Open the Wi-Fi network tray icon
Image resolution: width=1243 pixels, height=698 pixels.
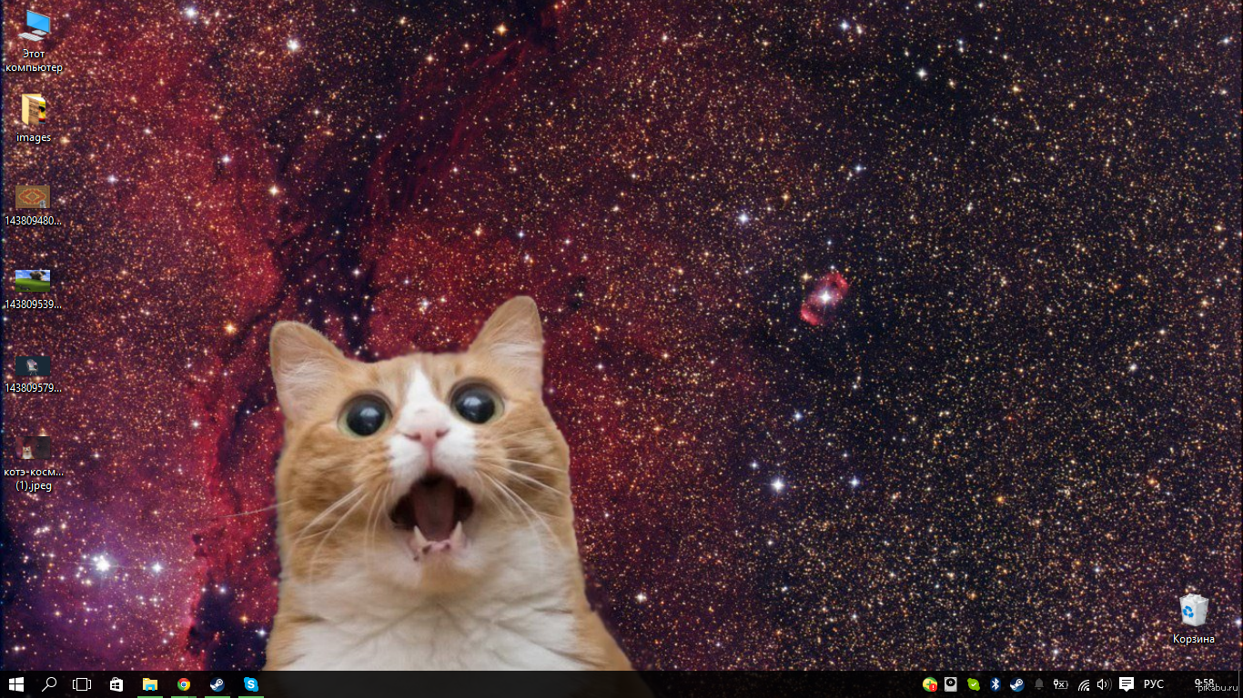point(1083,684)
